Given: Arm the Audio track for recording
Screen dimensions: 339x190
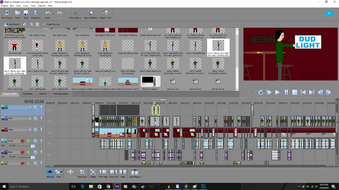Looking at the screenshot, I should [22, 141].
